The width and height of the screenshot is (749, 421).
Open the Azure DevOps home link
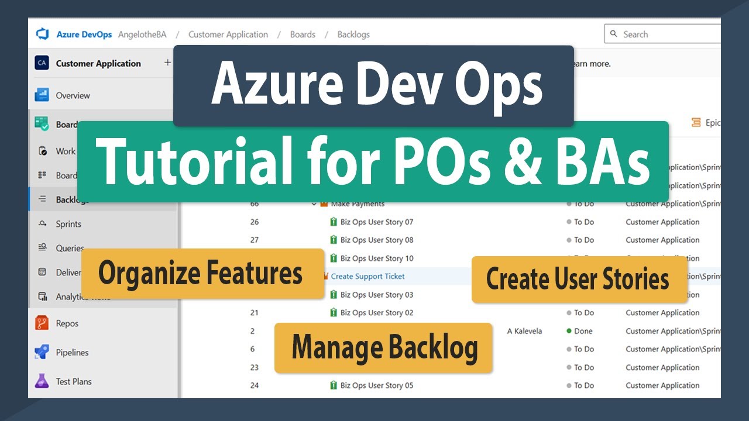84,34
